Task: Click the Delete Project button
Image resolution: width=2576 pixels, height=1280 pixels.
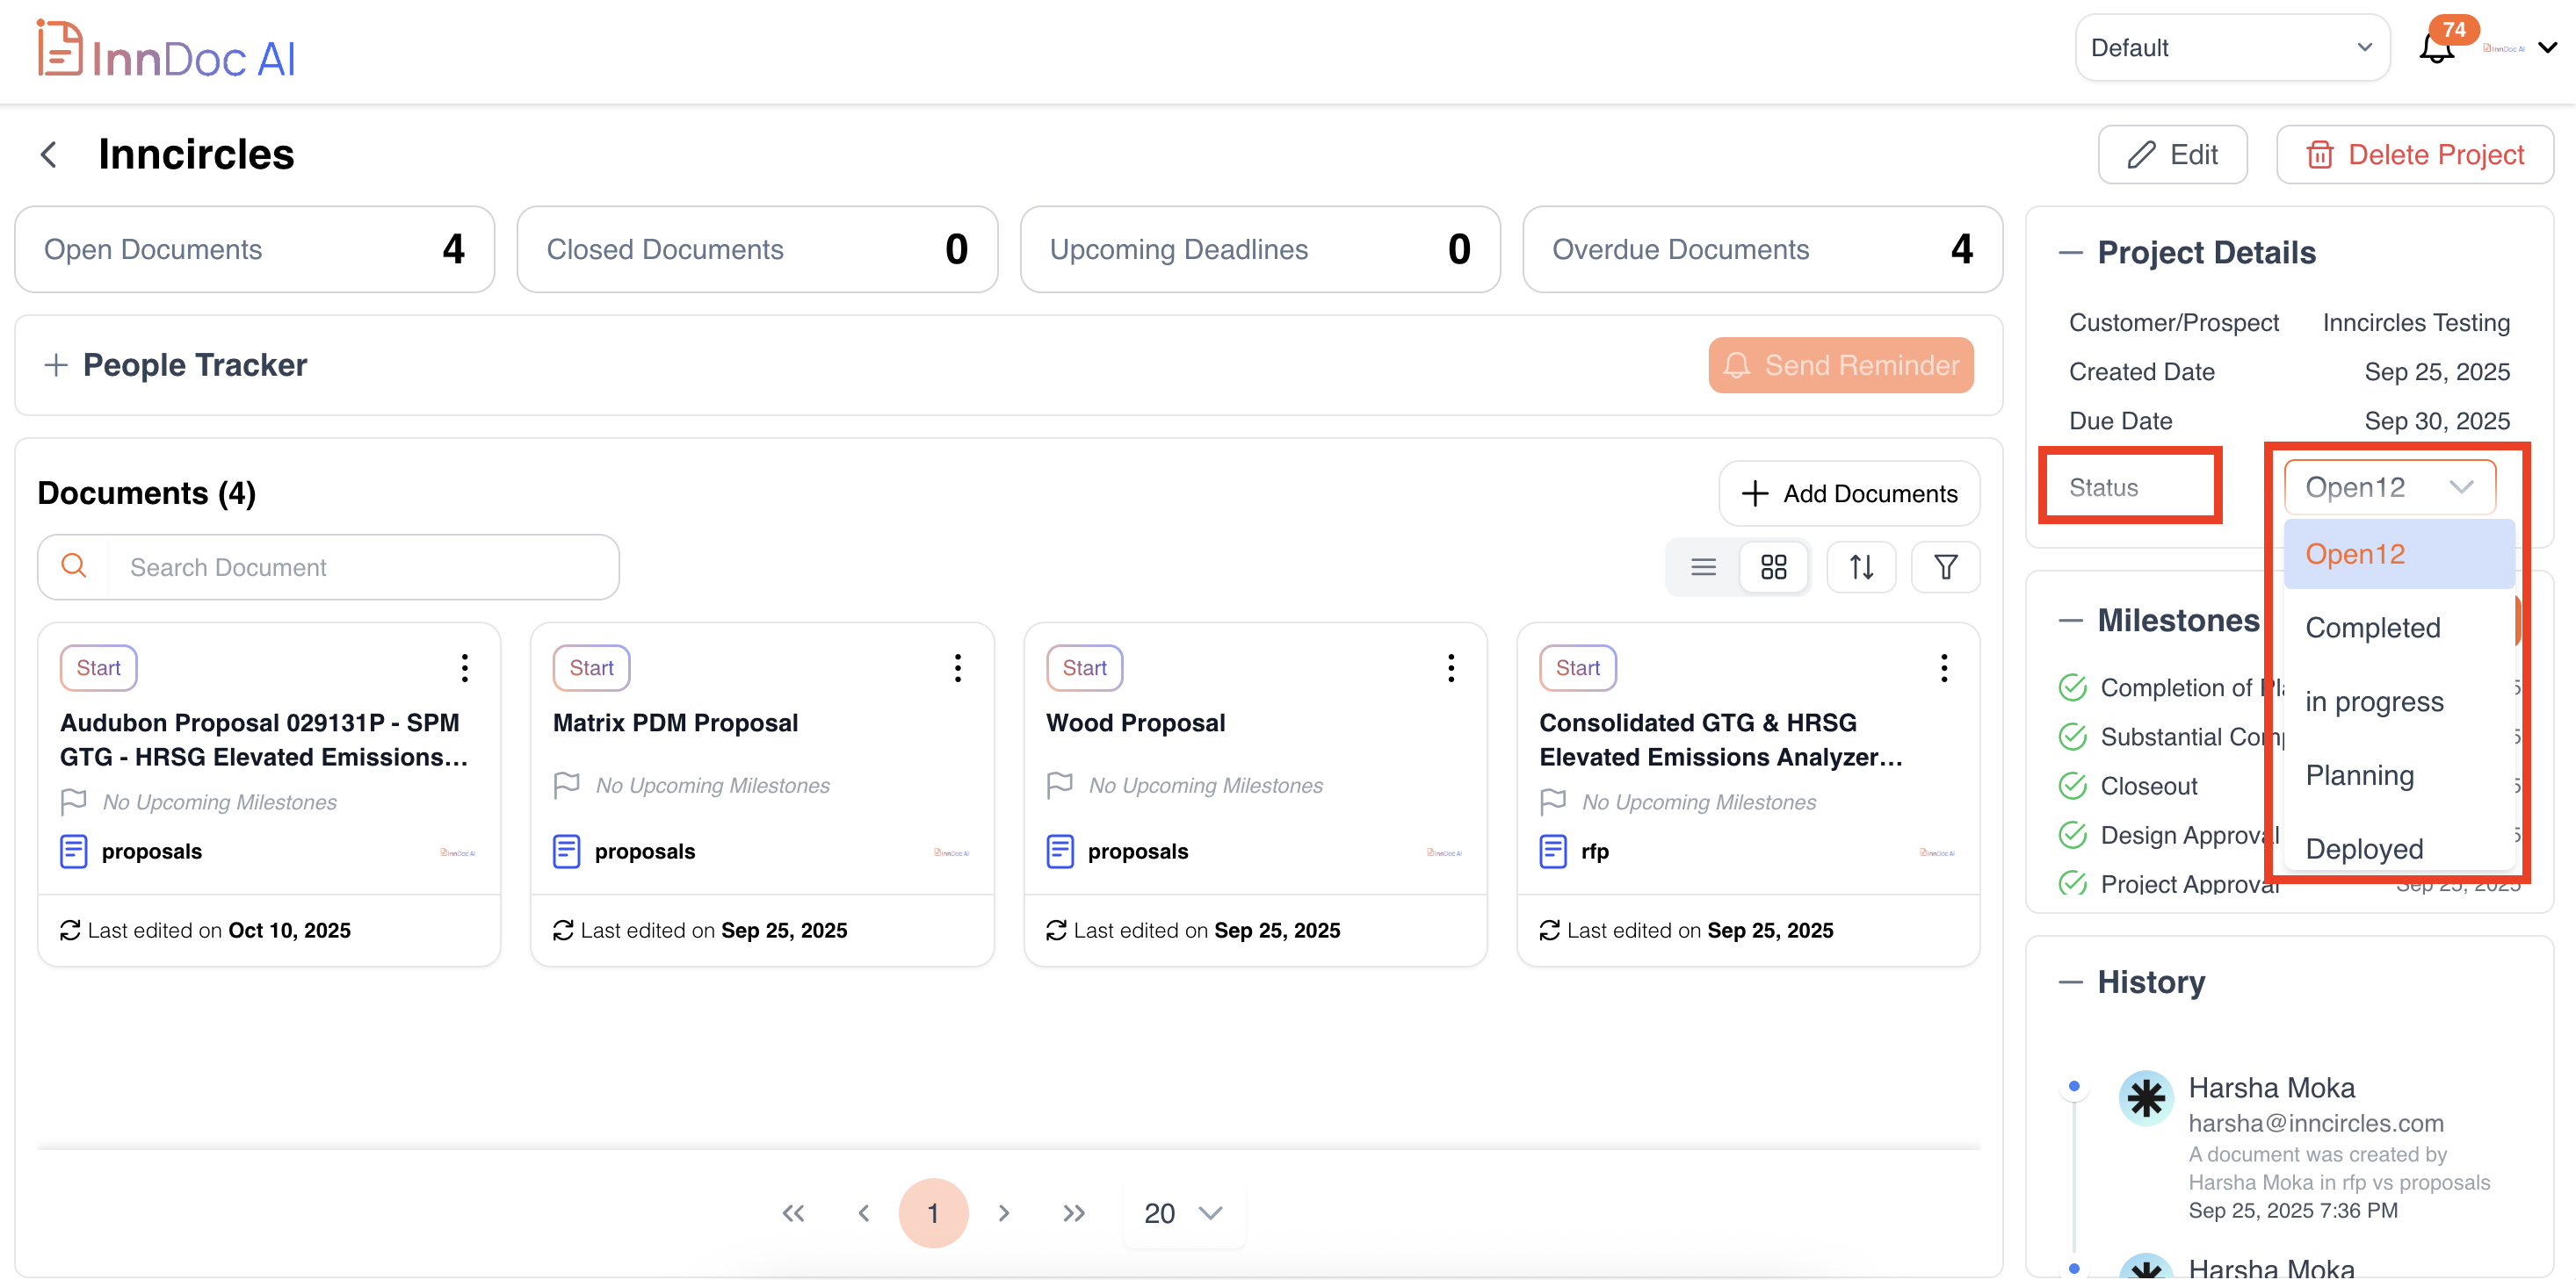Action: (x=2414, y=155)
